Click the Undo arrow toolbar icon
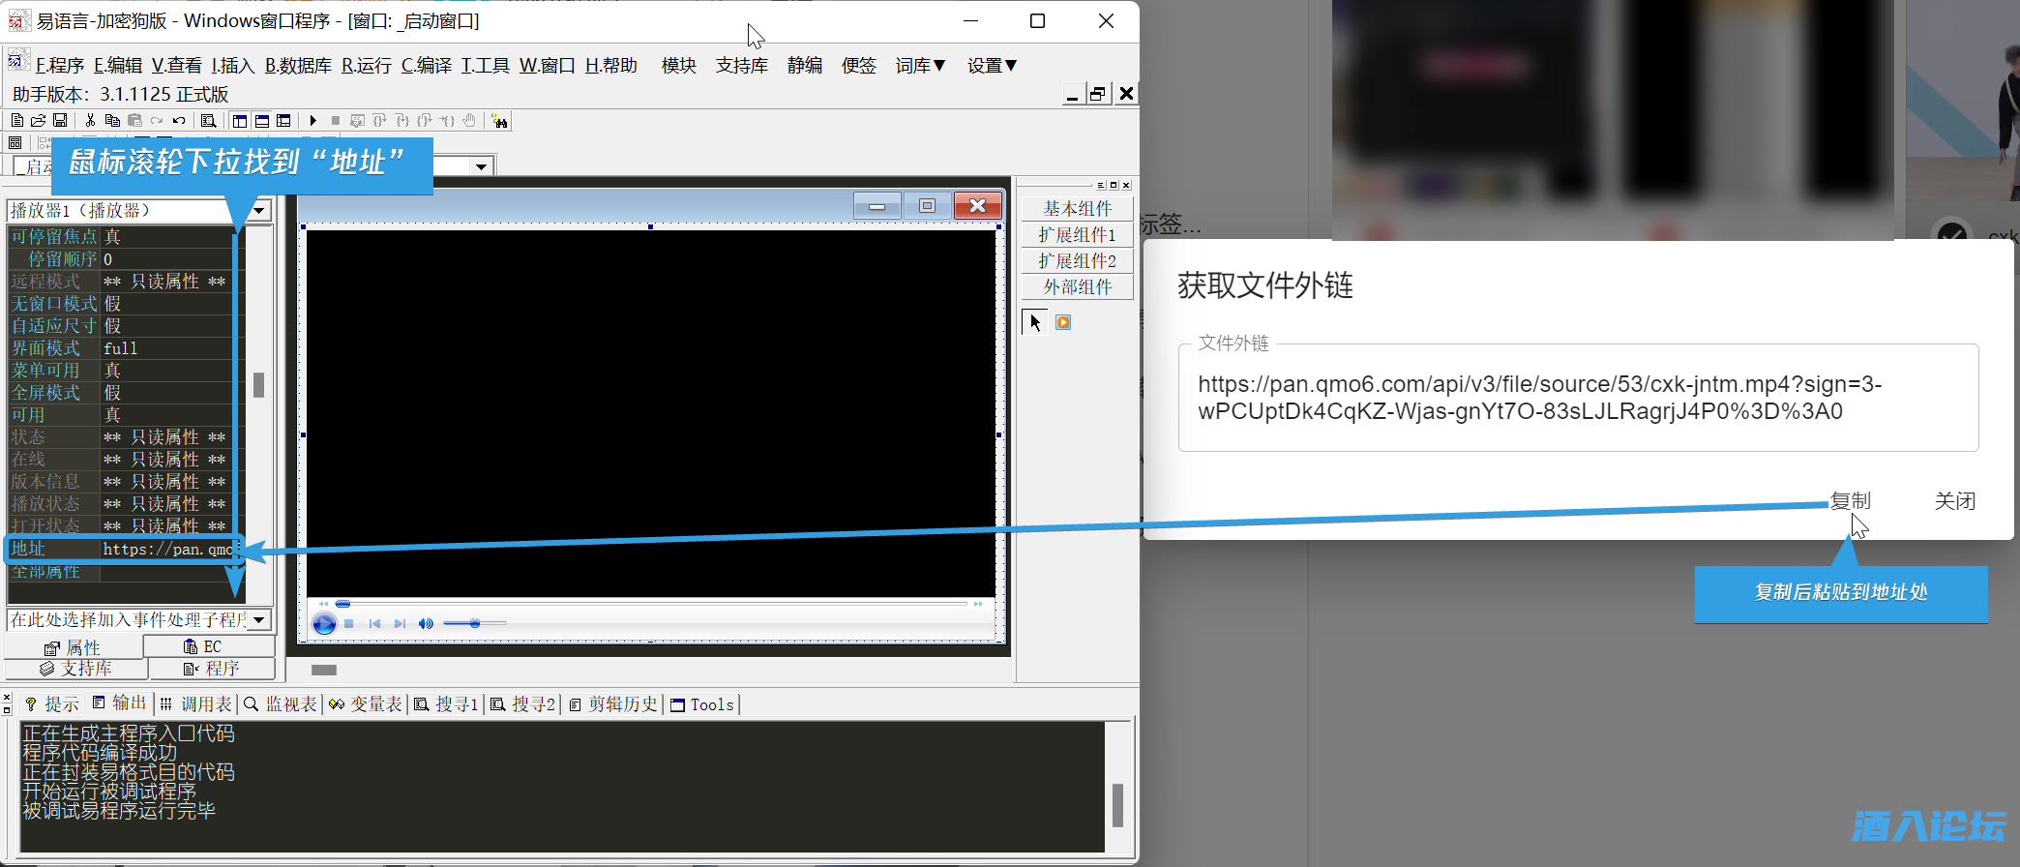Viewport: 2020px width, 867px height. 179,121
